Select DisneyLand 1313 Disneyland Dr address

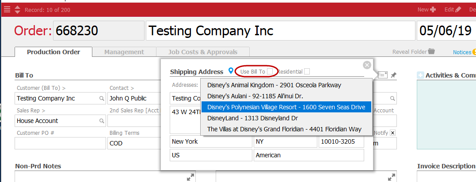[286, 118]
